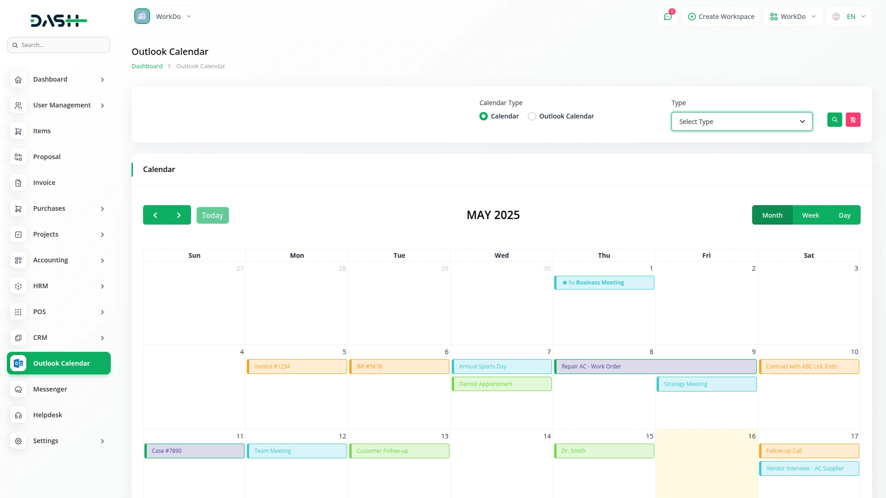Click the POS grid icon in sidebar
The width and height of the screenshot is (886, 498).
(18, 312)
